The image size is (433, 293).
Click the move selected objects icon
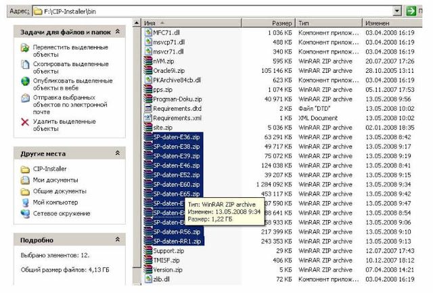(25, 48)
